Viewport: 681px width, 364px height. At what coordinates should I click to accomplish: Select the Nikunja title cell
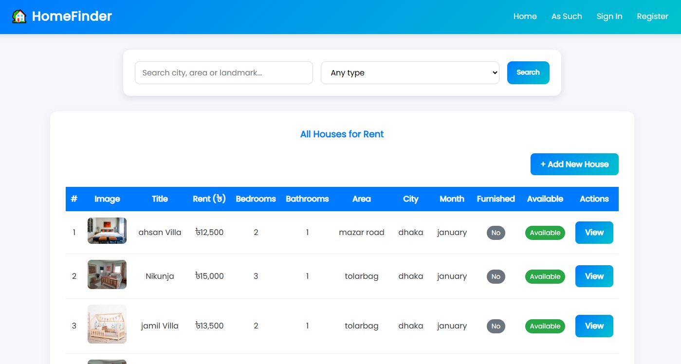coord(160,276)
